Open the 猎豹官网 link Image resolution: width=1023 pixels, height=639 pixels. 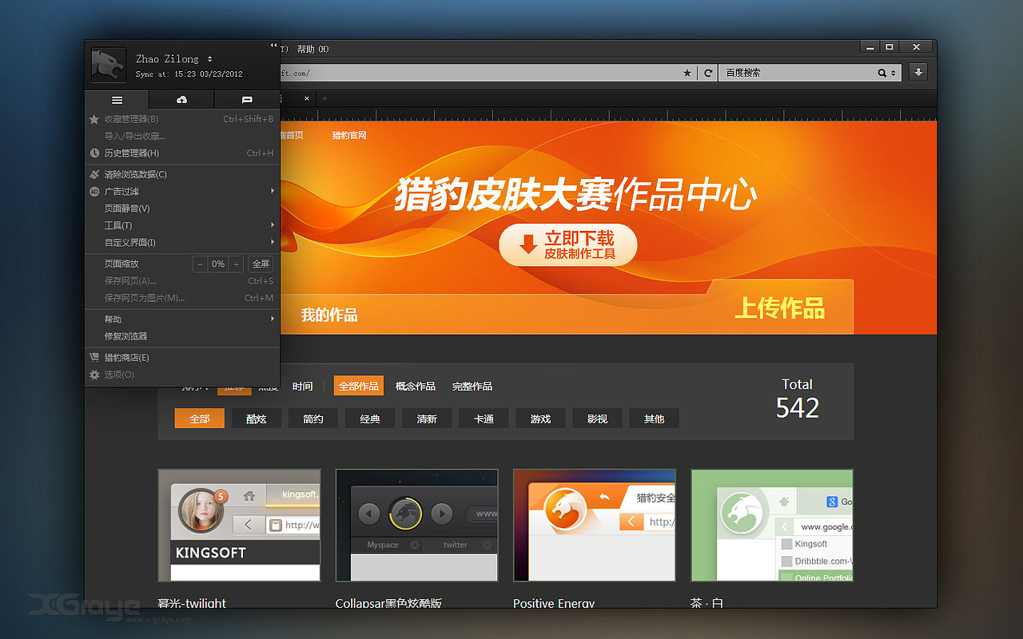pos(349,135)
